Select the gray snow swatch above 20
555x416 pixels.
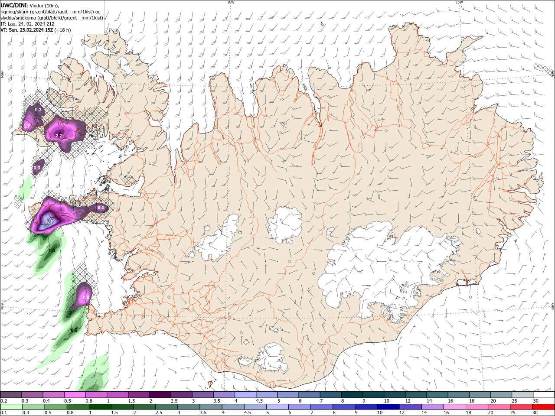point(501,395)
